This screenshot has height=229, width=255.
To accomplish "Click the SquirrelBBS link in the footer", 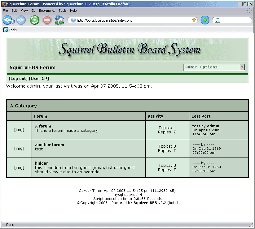I will pos(145,203).
